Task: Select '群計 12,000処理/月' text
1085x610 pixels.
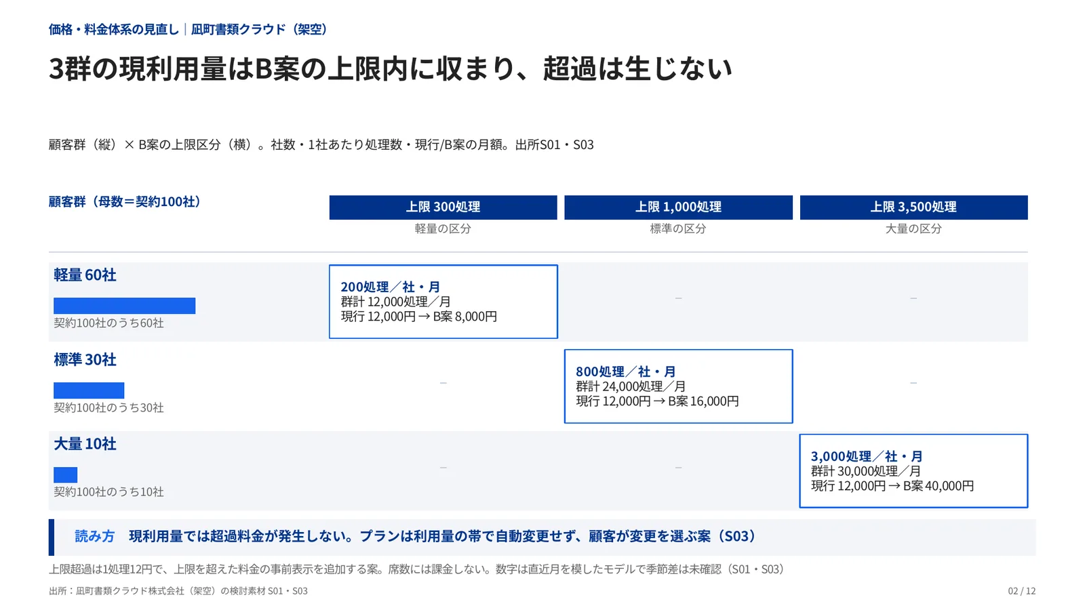Action: [395, 302]
